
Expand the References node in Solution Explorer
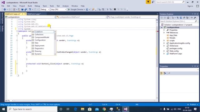click(164, 33)
